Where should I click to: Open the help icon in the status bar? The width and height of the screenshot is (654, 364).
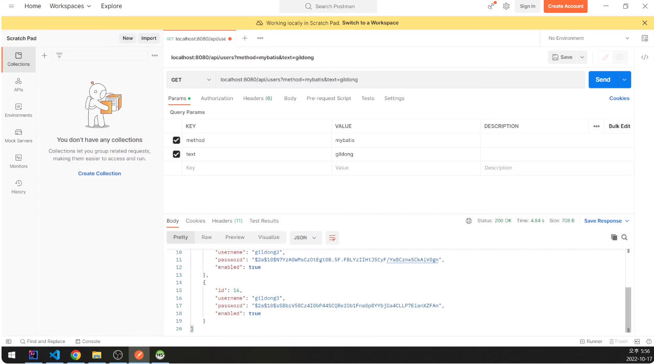tap(649, 342)
